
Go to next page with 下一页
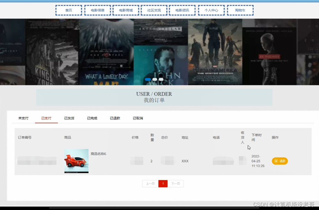click(176, 184)
